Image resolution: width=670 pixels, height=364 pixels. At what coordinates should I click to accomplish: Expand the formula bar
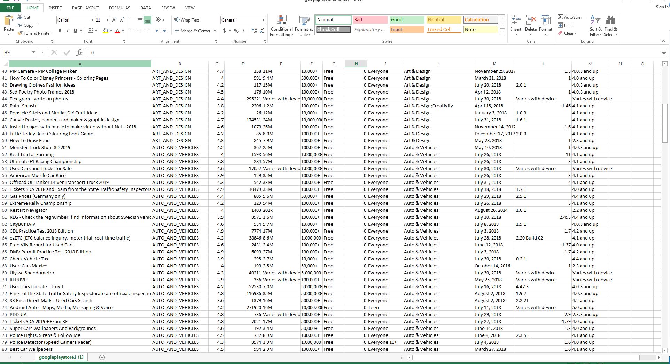pos(663,52)
